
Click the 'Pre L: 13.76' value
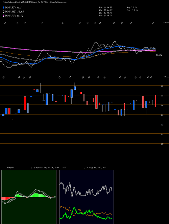coord(106,13)
